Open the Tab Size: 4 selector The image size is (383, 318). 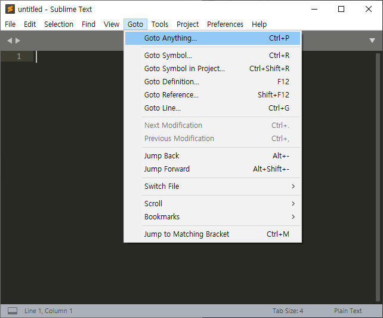click(x=288, y=311)
